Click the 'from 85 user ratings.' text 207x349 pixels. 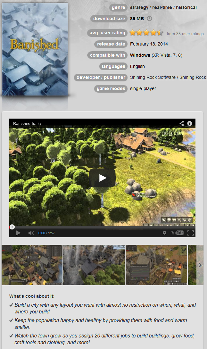(186, 34)
